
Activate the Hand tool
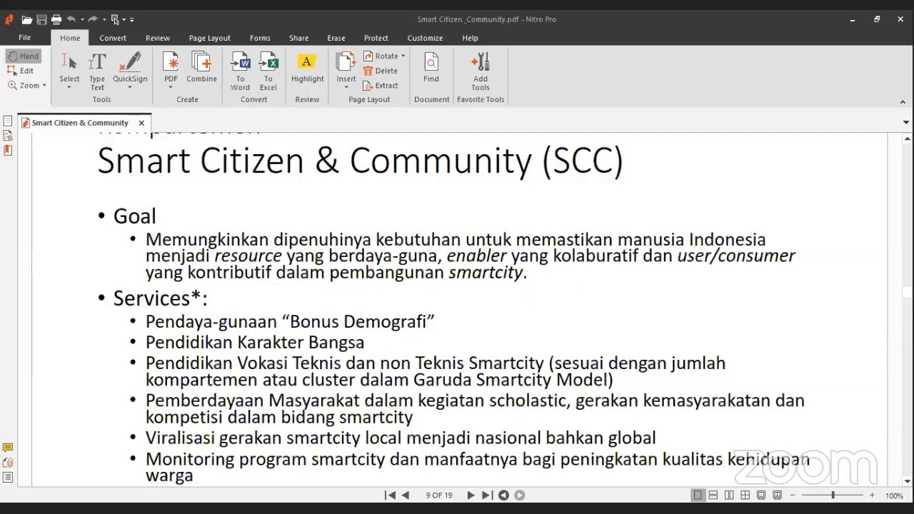coord(23,56)
